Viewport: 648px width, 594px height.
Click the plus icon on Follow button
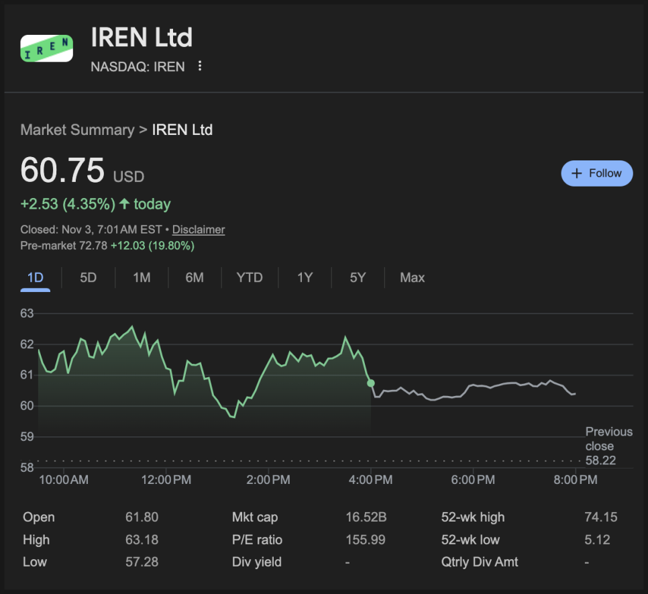[576, 173]
